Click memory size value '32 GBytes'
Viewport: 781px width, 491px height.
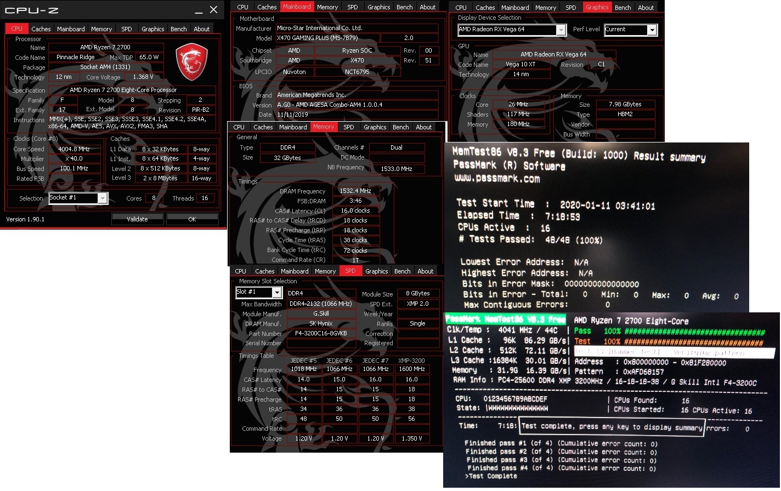(x=287, y=158)
